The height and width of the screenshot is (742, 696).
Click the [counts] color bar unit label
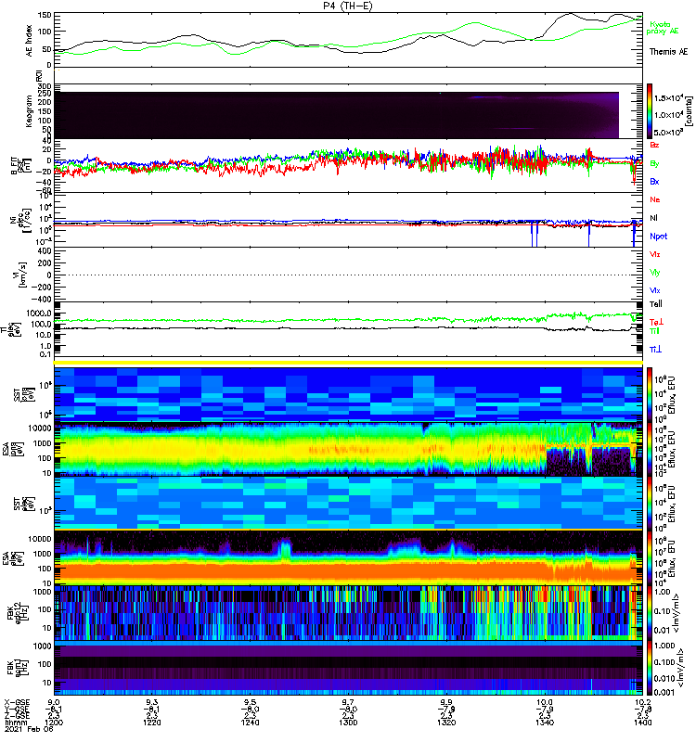click(689, 111)
